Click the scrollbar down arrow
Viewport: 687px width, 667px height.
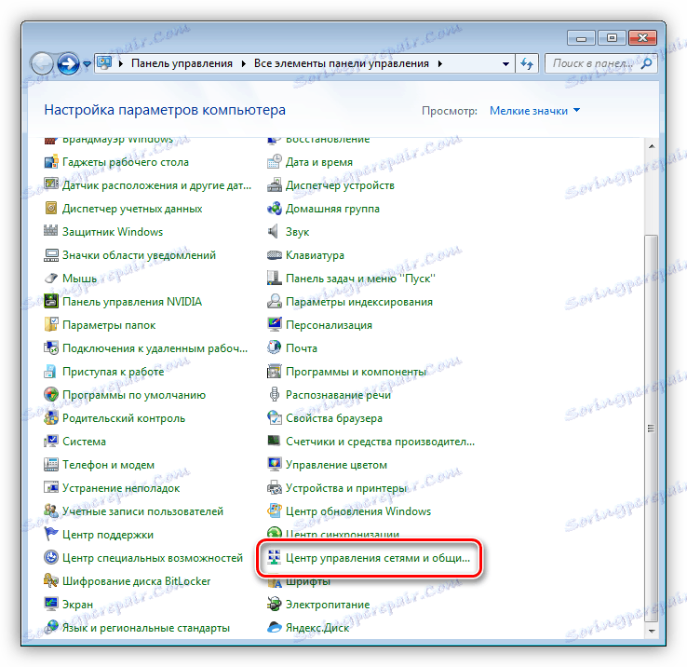pos(652,631)
